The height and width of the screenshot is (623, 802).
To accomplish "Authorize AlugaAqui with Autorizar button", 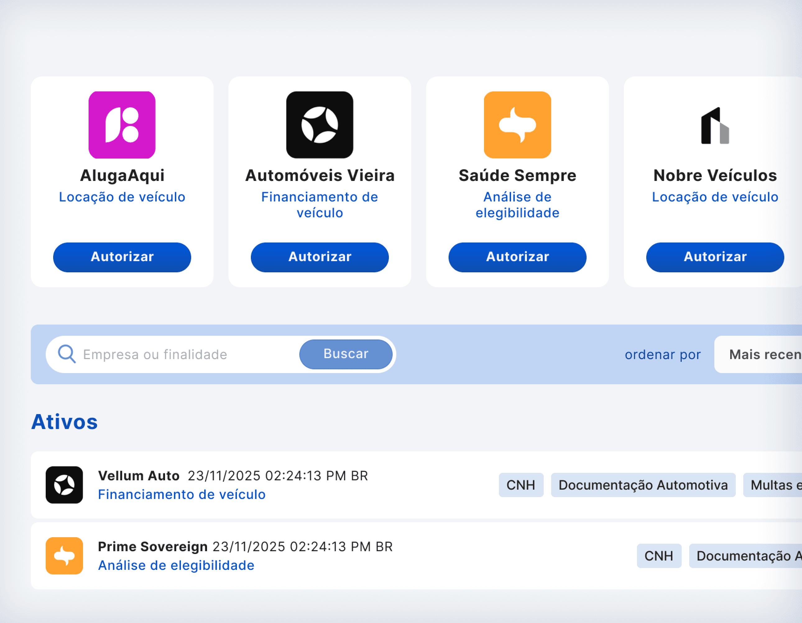I will pos(122,257).
